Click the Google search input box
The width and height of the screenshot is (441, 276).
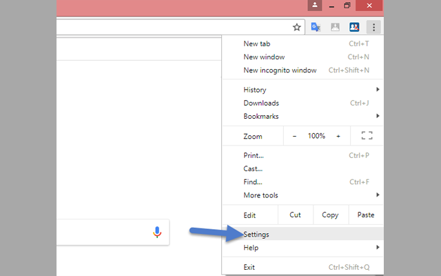pyautogui.click(x=103, y=233)
